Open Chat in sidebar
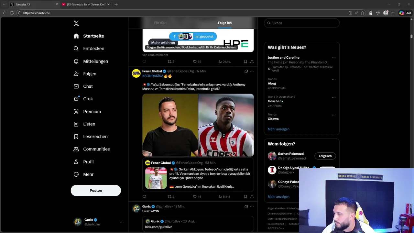The image size is (414, 233). point(83,86)
